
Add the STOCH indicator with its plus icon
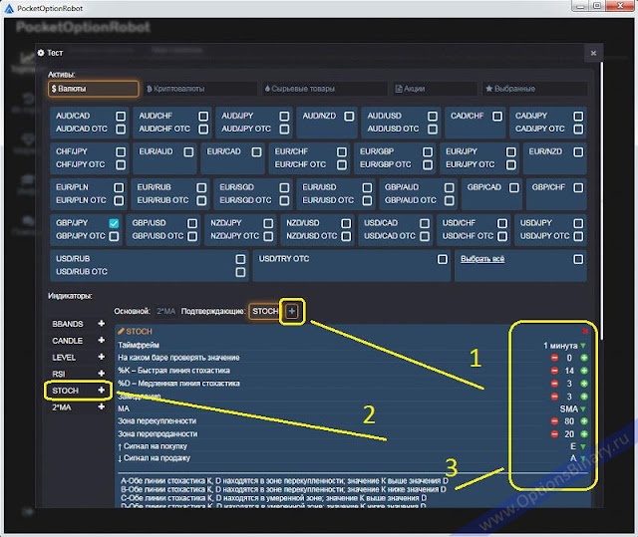[x=102, y=391]
